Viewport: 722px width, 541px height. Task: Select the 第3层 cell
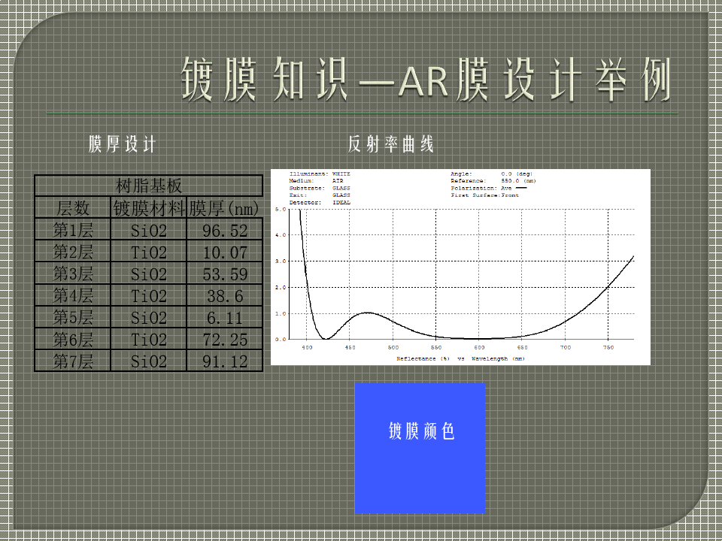pyautogui.click(x=73, y=274)
